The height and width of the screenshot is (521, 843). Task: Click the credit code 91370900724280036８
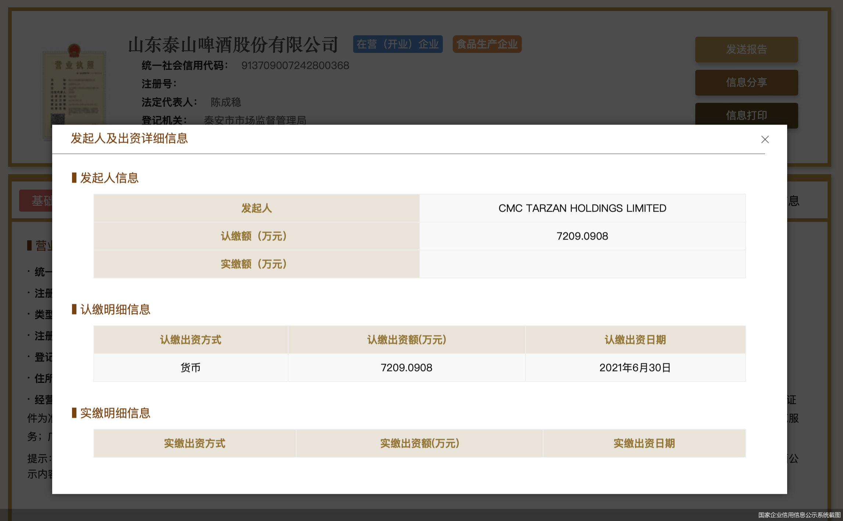tap(295, 65)
